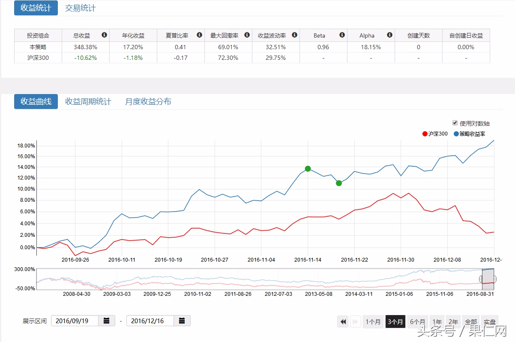
Task: Select the 实盘 range button
Action: click(489, 321)
